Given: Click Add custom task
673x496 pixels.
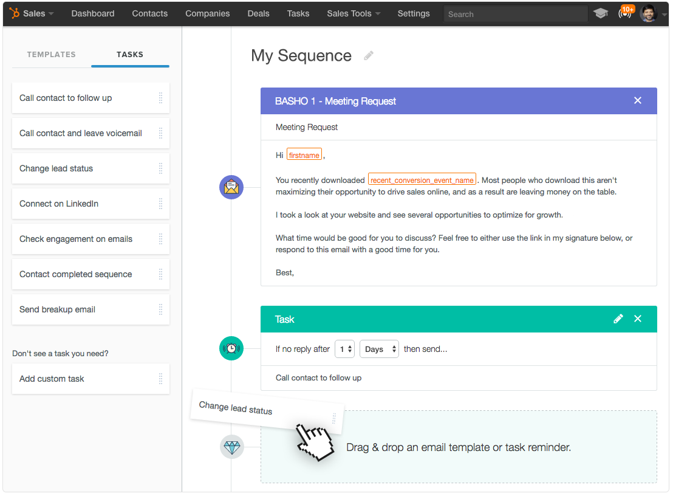Looking at the screenshot, I should (x=51, y=379).
